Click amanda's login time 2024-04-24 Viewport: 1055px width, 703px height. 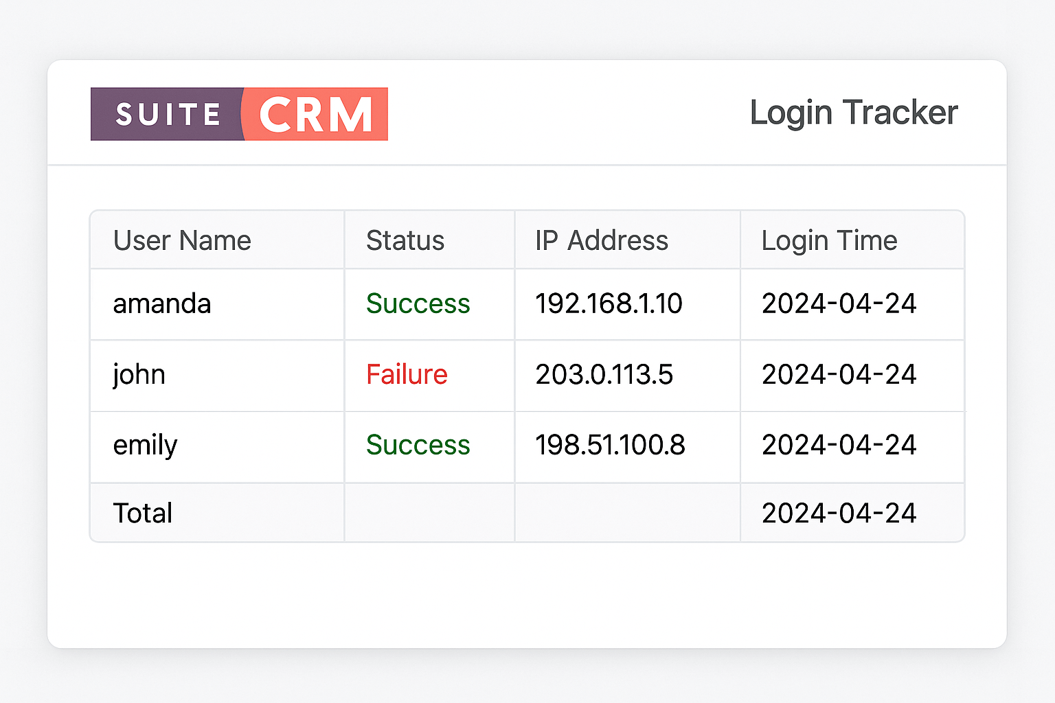[x=839, y=304]
